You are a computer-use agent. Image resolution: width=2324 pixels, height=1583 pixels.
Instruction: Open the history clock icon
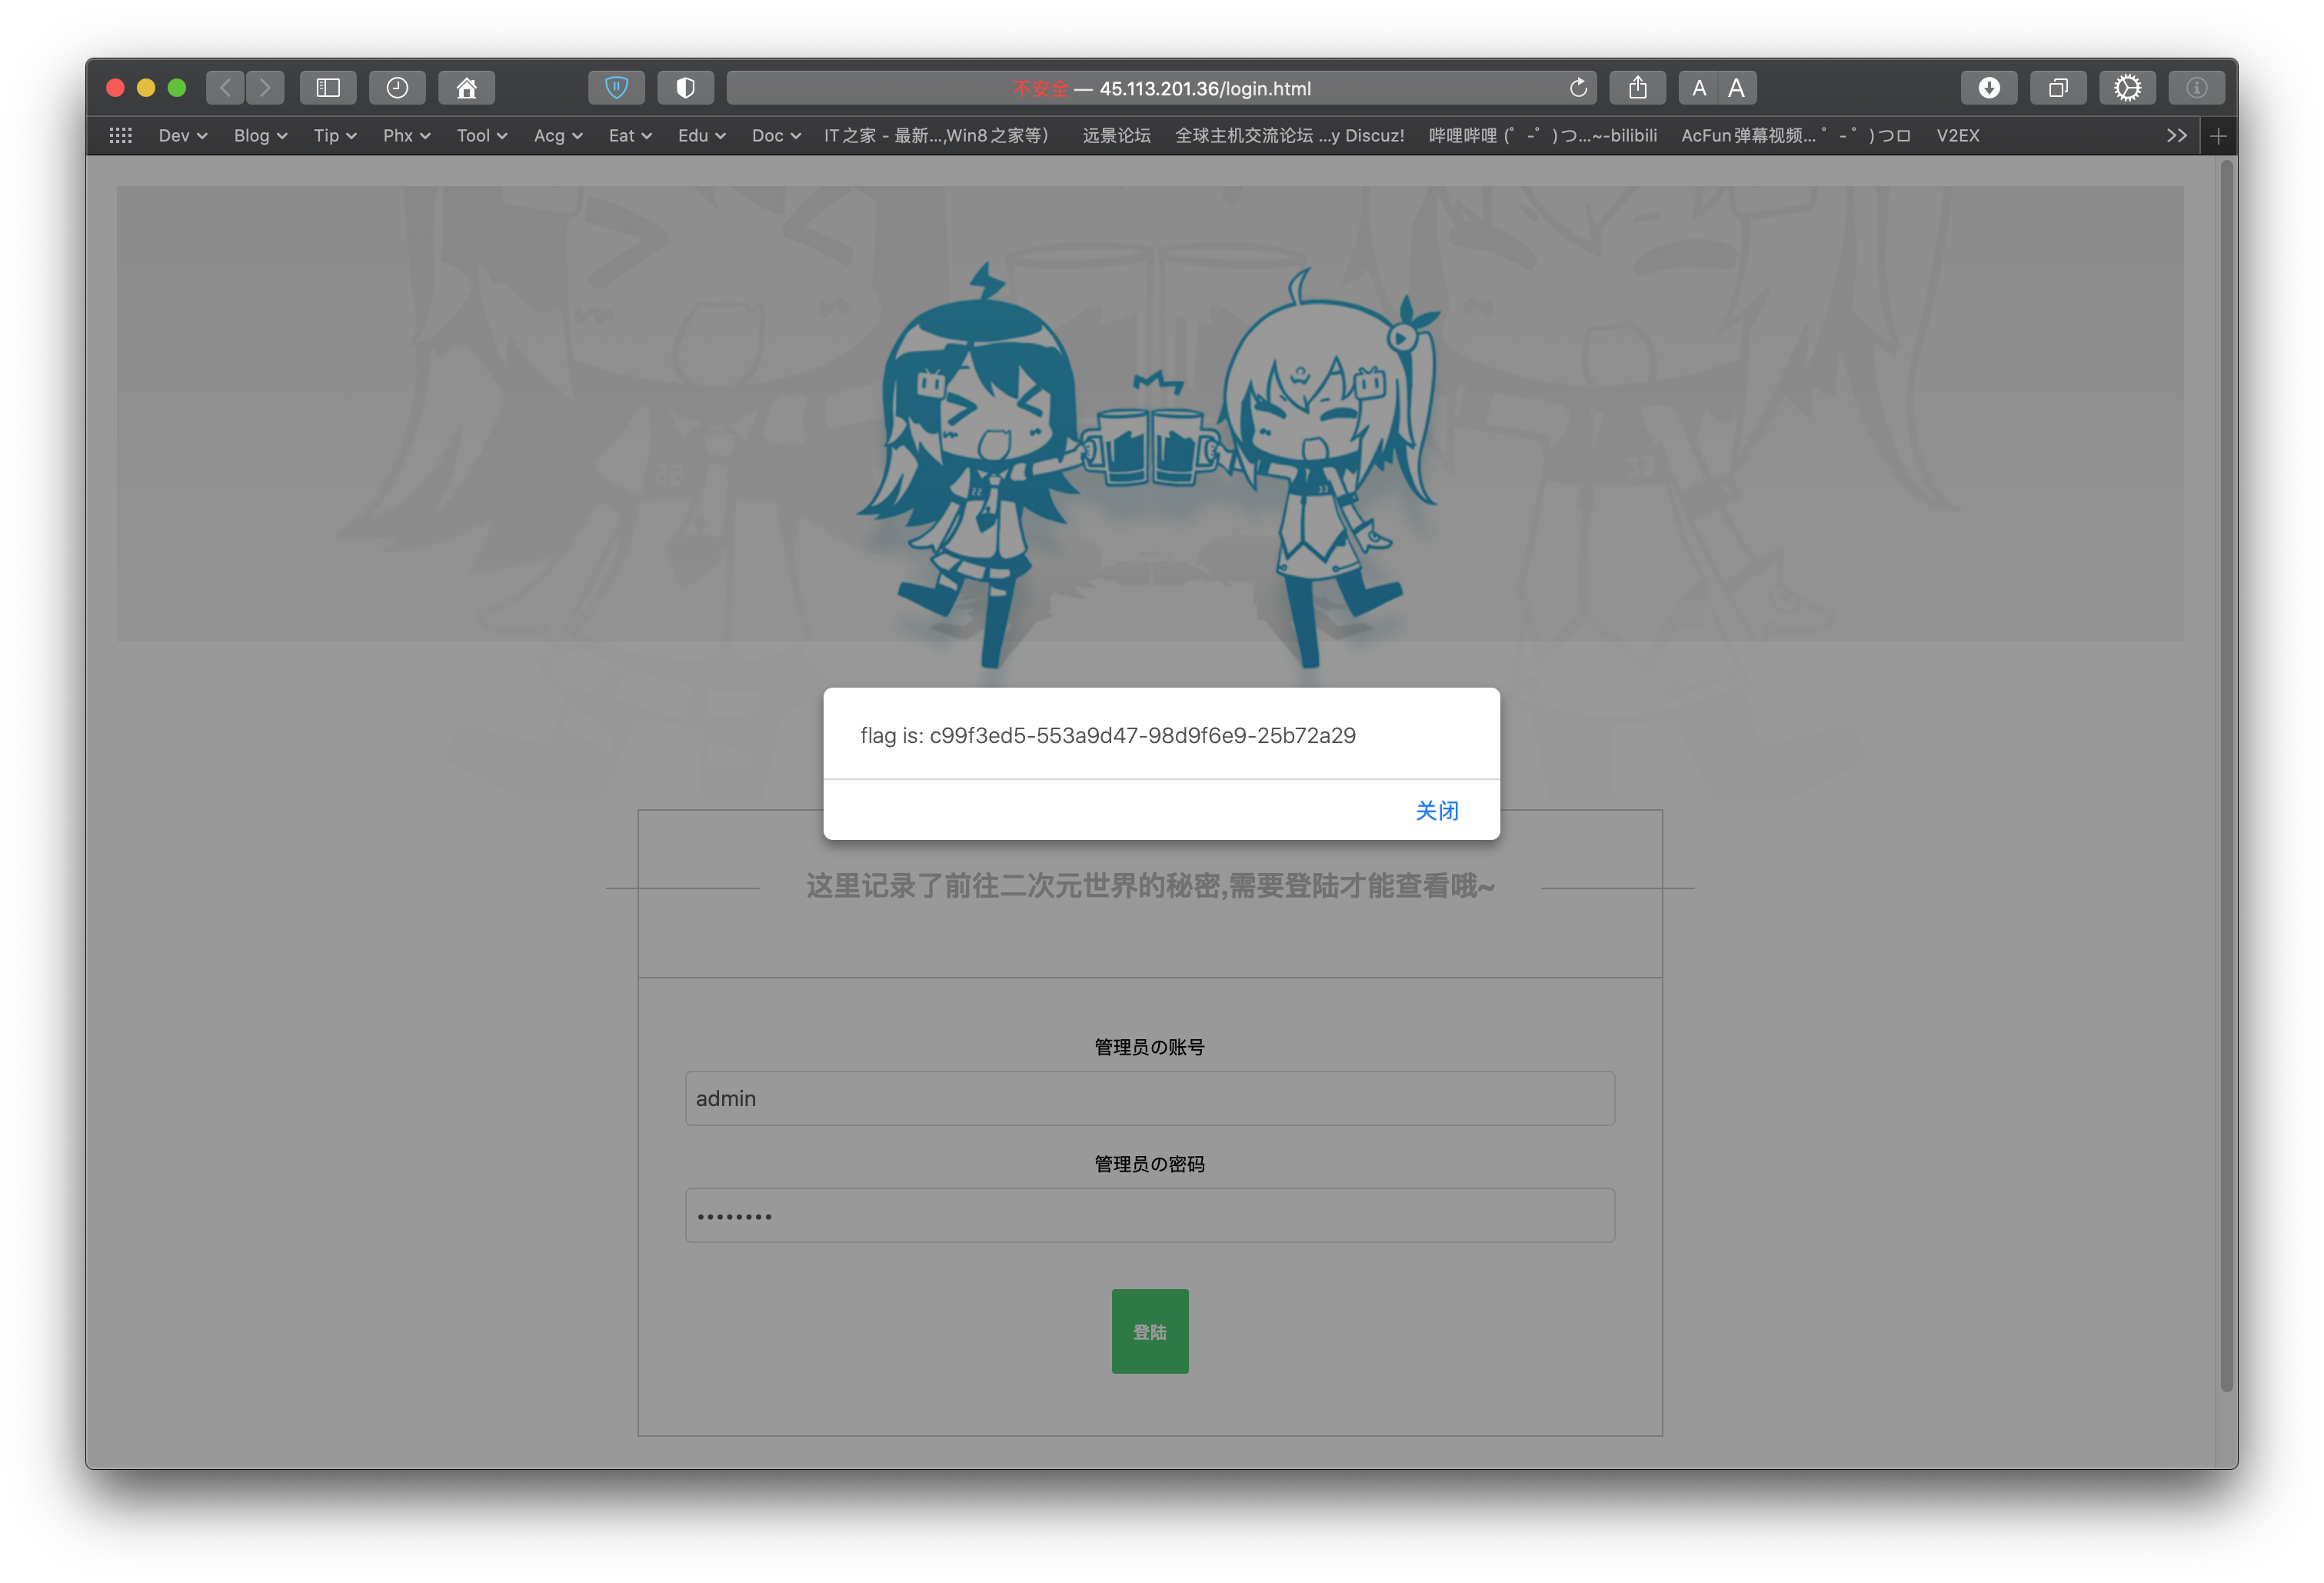[x=397, y=88]
